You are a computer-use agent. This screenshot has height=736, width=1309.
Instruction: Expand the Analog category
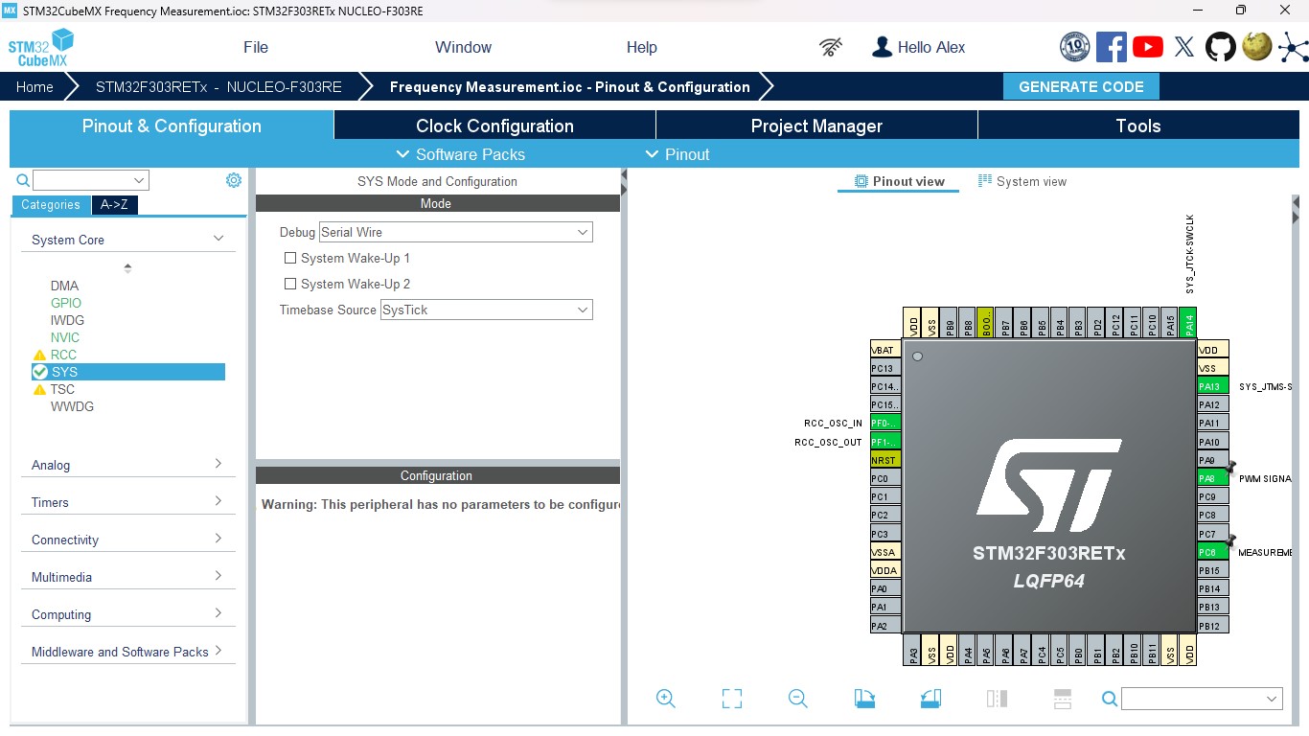pyautogui.click(x=218, y=464)
